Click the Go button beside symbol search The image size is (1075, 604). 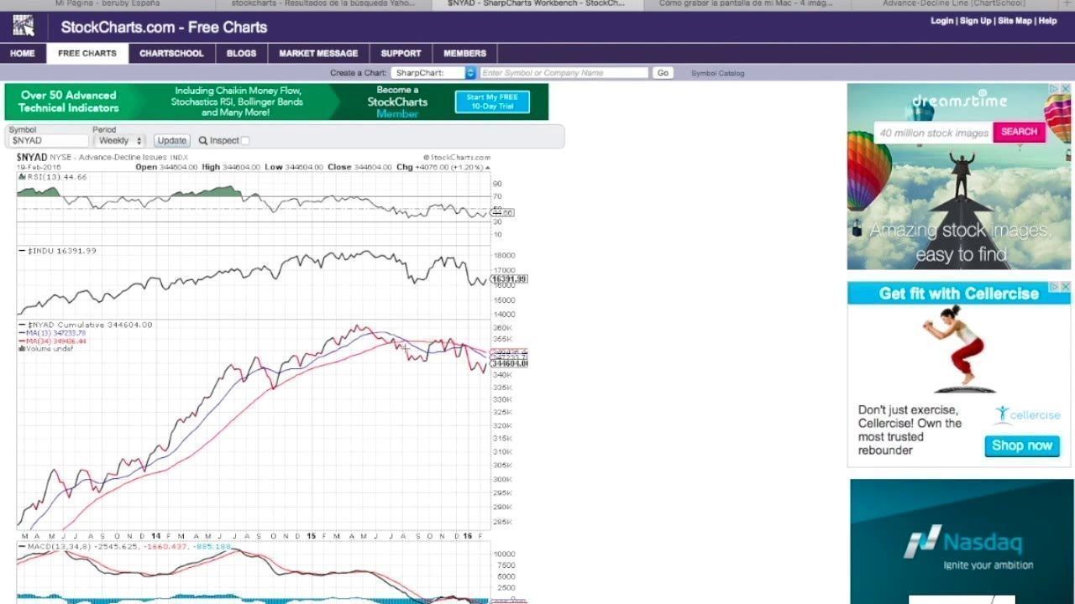pos(663,73)
